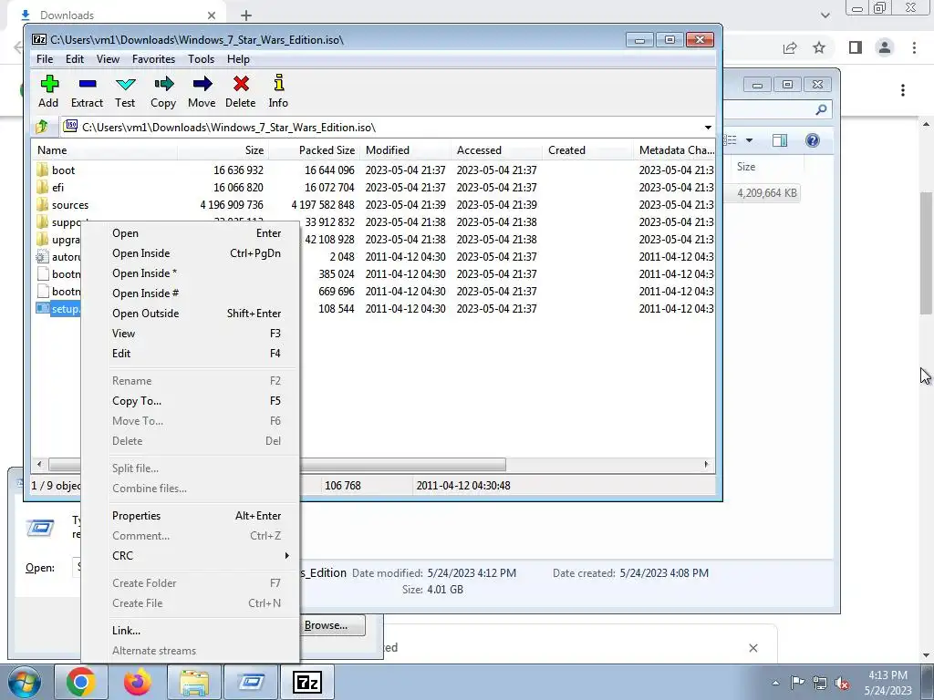This screenshot has height=700, width=934.
Task: Sort by Name column header
Action: (104, 150)
